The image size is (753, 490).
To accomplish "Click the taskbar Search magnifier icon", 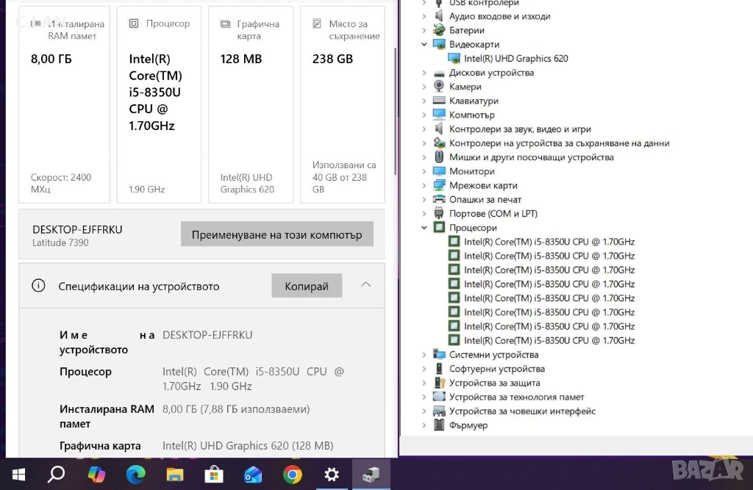I will (x=57, y=475).
